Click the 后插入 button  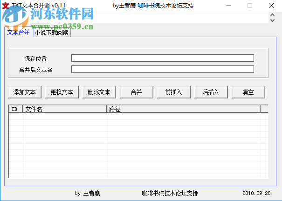[x=211, y=92]
